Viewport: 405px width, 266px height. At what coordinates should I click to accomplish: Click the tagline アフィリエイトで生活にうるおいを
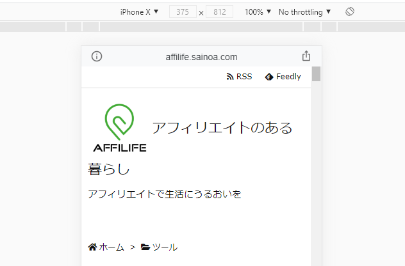pos(165,194)
